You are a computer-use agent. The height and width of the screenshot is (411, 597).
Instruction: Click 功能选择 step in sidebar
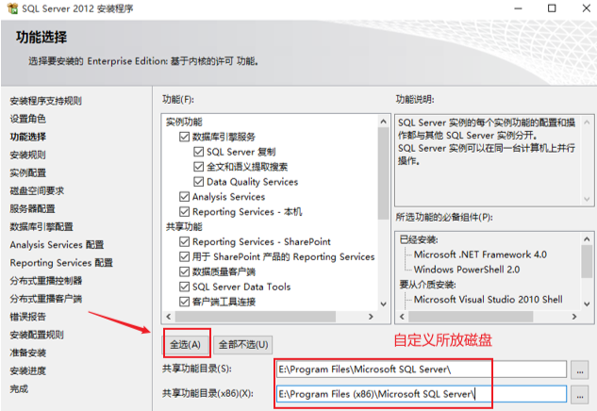(27, 137)
